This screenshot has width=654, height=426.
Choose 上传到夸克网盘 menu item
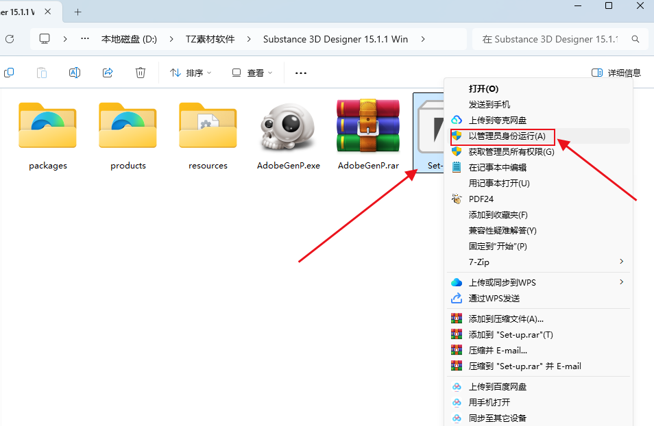[x=538, y=121]
